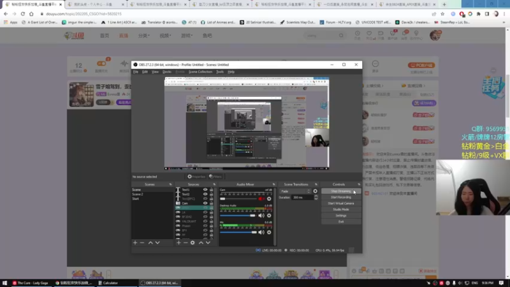Image resolution: width=510 pixels, height=287 pixels.
Task: Open a new Chrome tab
Action: click(x=444, y=4)
